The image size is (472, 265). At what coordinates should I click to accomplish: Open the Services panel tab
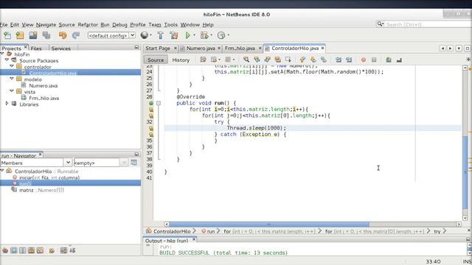coord(60,49)
